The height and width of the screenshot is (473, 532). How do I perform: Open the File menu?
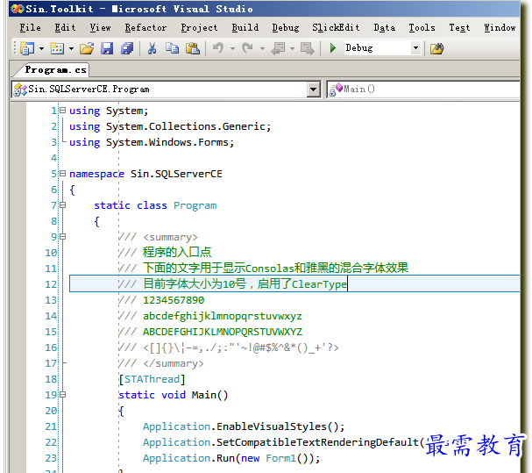point(30,27)
